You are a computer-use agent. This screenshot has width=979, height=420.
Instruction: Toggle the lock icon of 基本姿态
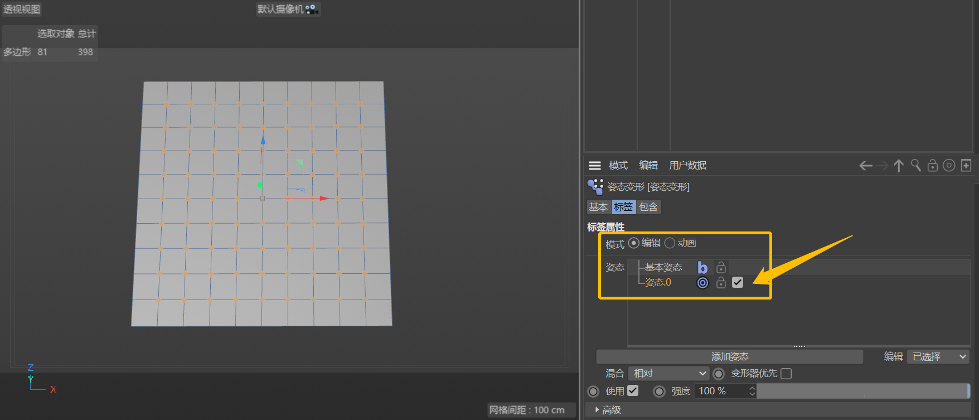pyautogui.click(x=721, y=267)
